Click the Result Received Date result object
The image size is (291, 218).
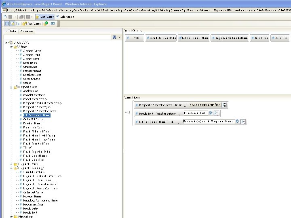coord(161,38)
